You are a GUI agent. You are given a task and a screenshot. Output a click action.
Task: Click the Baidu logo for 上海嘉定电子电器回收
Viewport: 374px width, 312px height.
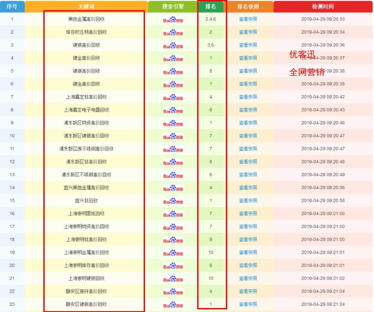173,110
